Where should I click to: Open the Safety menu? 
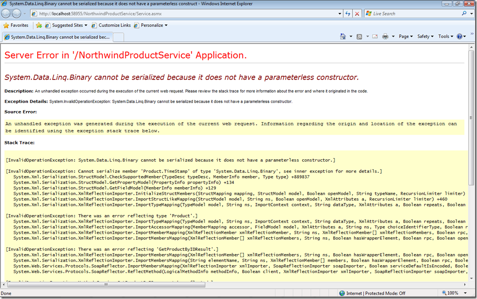pos(425,37)
